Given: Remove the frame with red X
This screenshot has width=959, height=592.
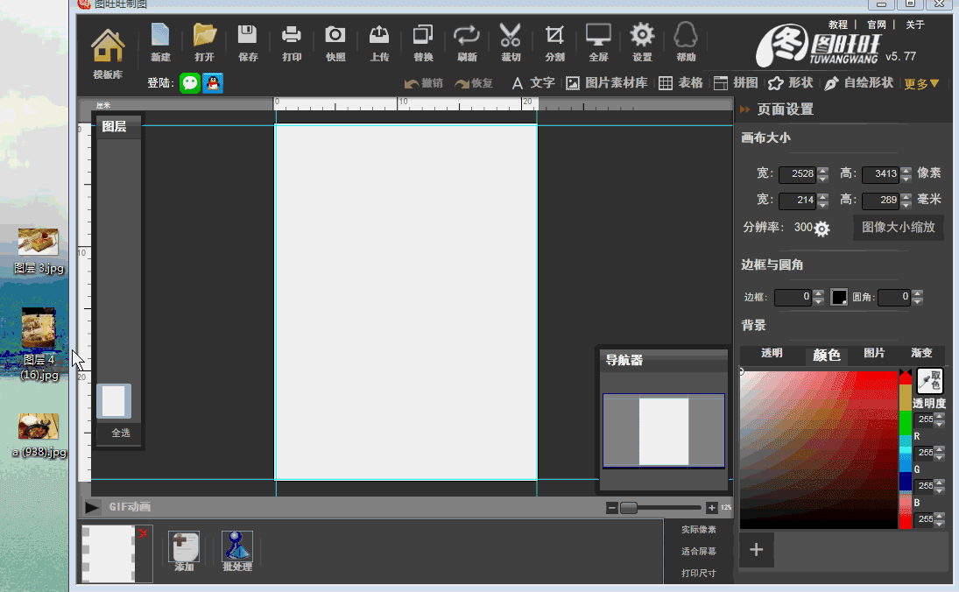Looking at the screenshot, I should 144,533.
